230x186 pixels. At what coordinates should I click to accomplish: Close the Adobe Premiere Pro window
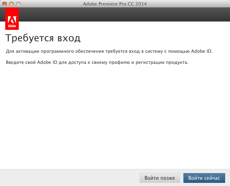(x=5, y=4)
